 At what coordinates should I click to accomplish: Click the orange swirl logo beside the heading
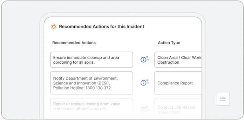point(53,27)
